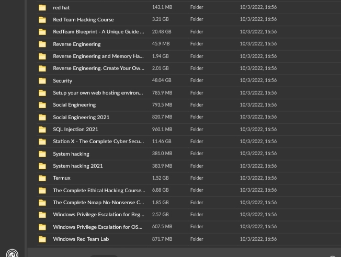Click the 11.46 GB size value
Image resolution: width=341 pixels, height=257 pixels.
tap(162, 142)
